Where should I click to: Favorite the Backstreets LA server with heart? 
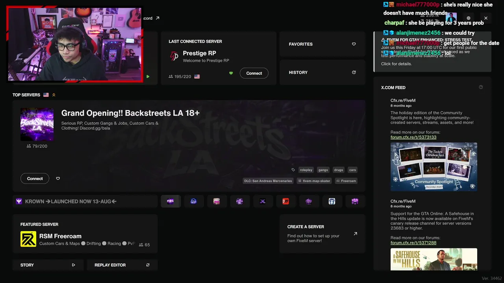coord(58,178)
